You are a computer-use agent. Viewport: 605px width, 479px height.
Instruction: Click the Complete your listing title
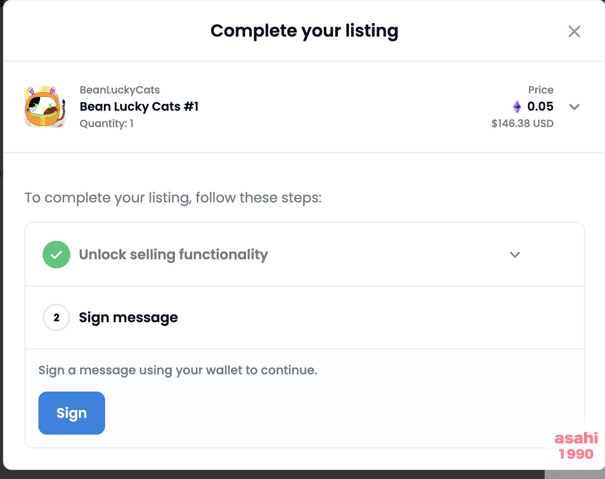pos(304,31)
